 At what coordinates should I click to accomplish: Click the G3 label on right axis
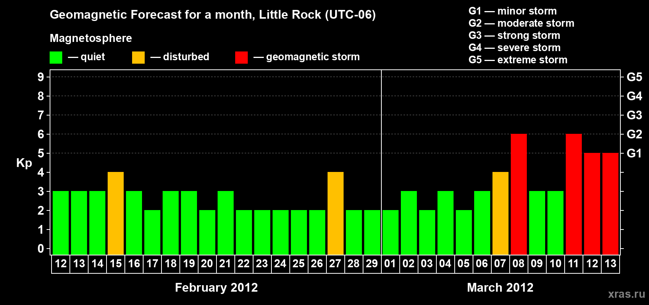[634, 115]
